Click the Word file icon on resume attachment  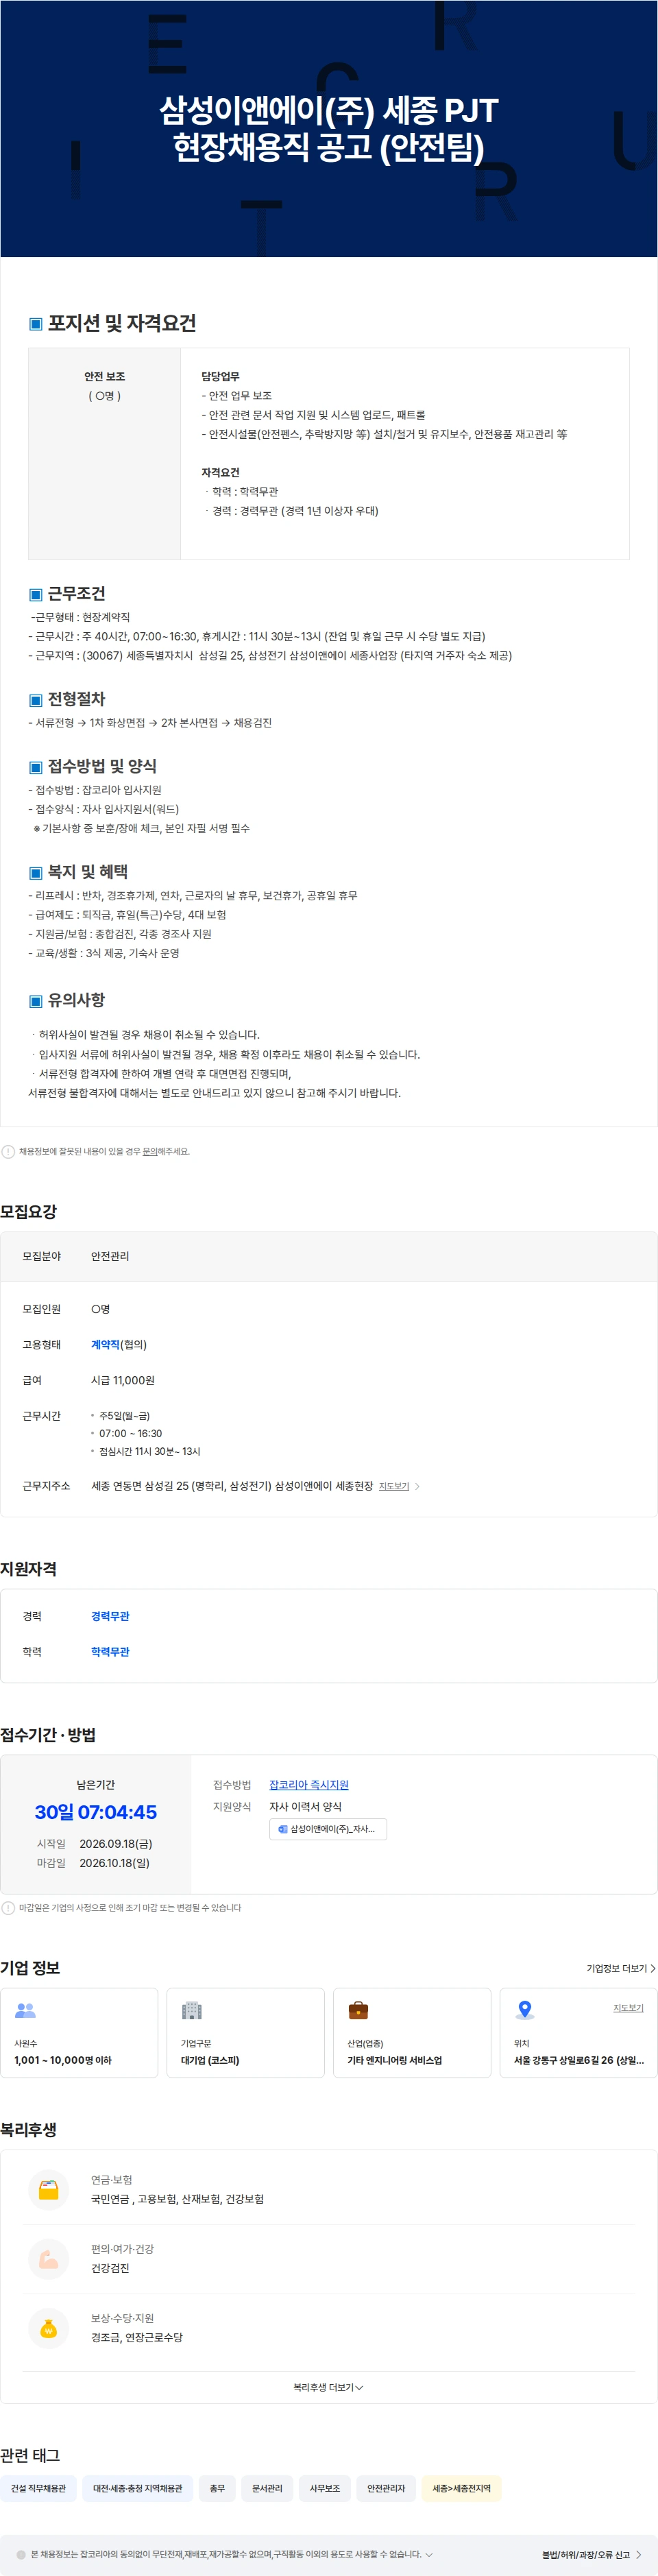click(x=282, y=1829)
